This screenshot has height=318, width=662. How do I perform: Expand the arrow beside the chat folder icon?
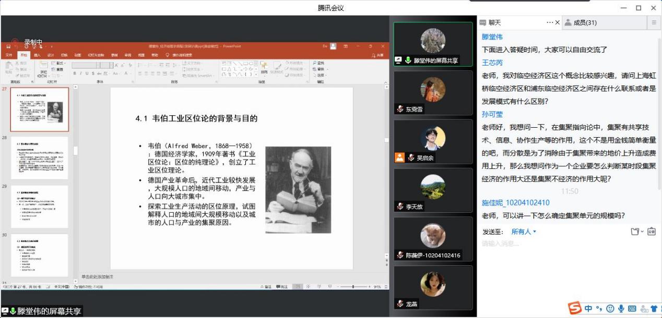click(x=642, y=231)
